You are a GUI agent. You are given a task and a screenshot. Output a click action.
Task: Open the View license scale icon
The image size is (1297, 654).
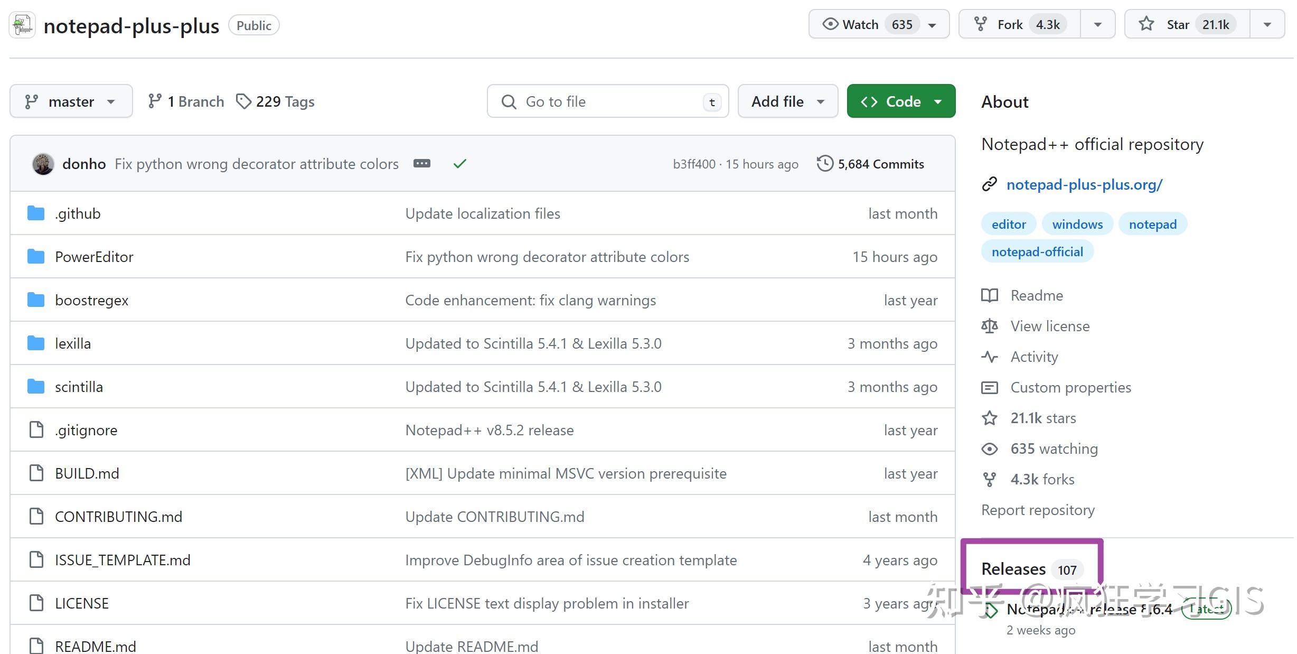(x=989, y=326)
